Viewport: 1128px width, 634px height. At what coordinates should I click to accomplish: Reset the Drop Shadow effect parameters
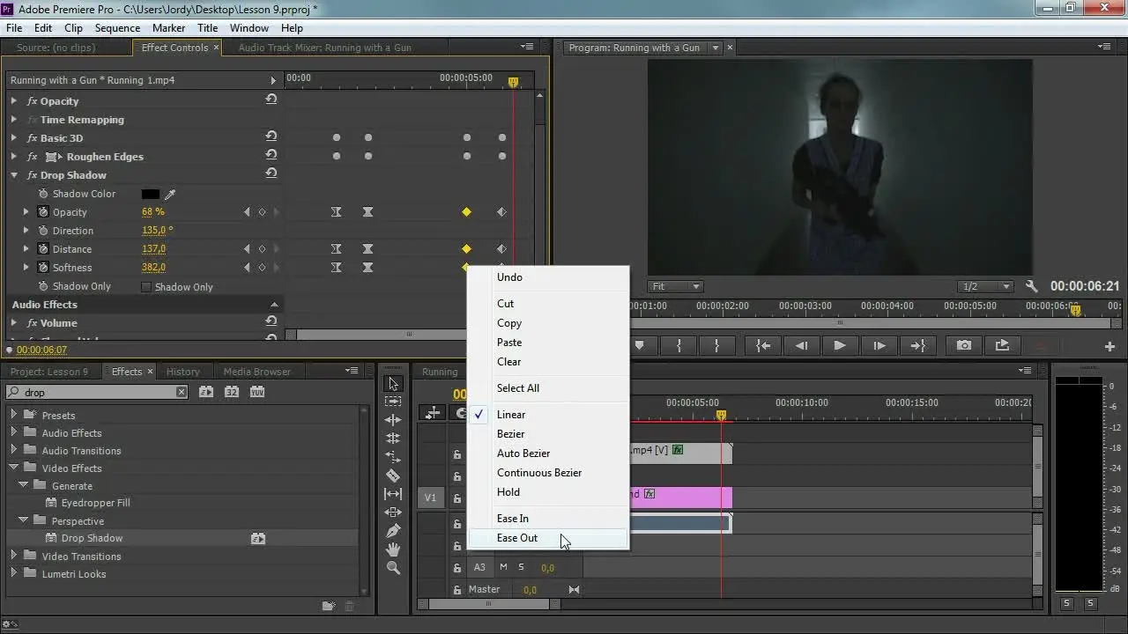271,174
